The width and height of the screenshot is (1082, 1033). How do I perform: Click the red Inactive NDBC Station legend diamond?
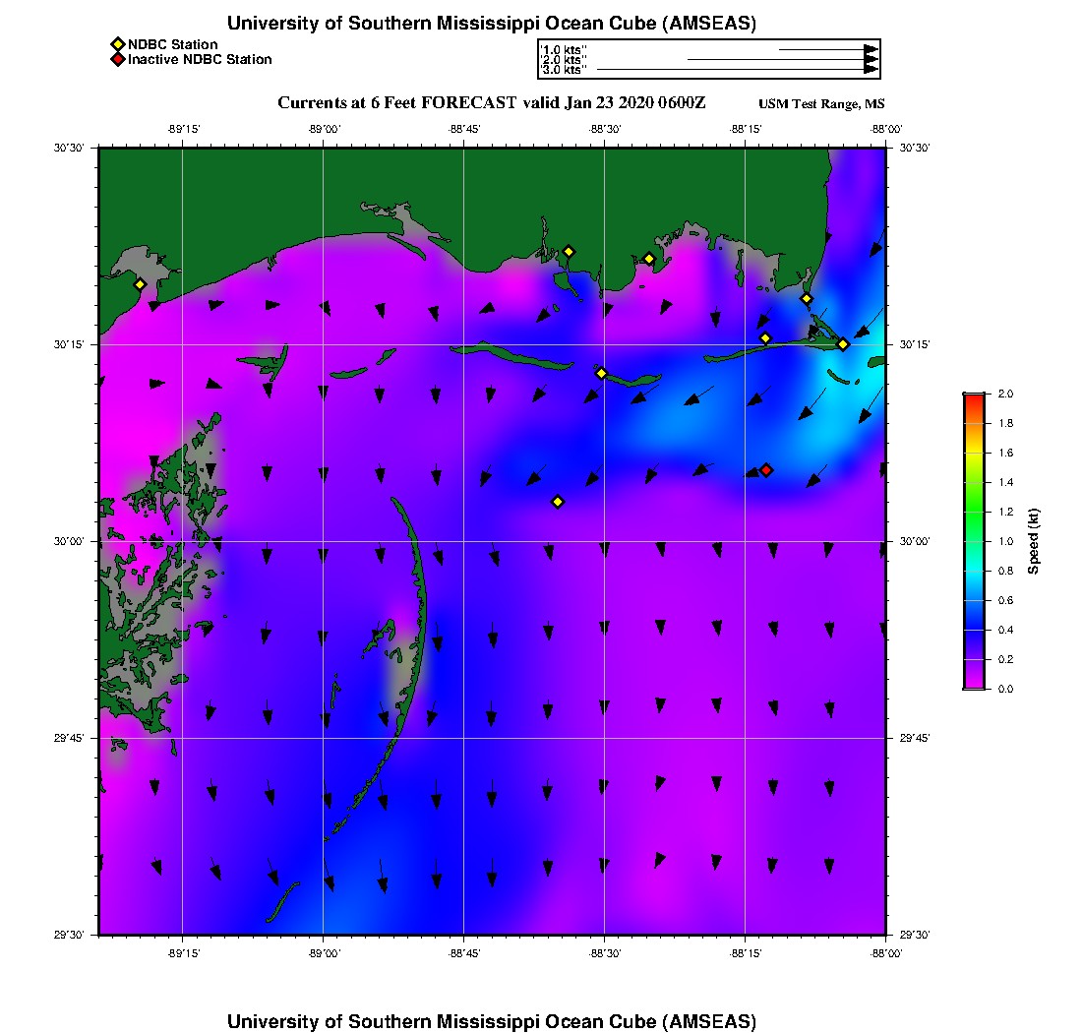[117, 60]
